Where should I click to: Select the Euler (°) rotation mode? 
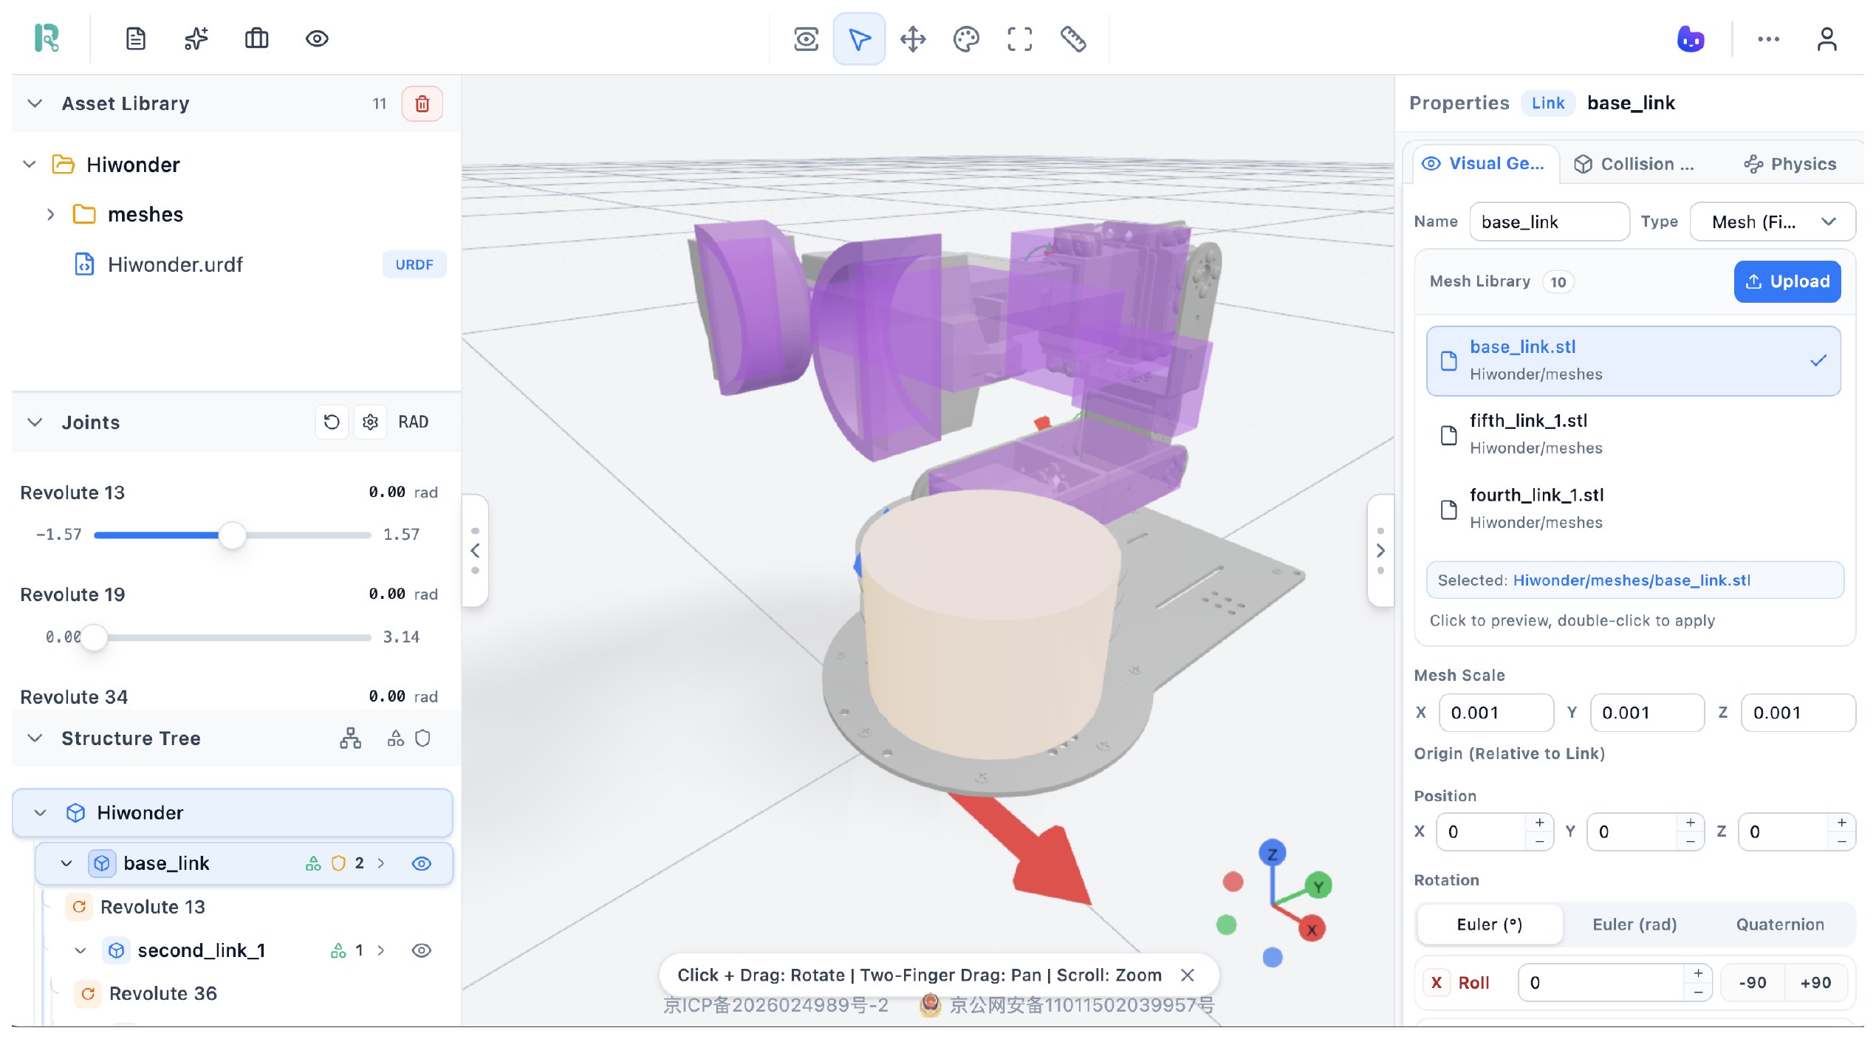1489,925
